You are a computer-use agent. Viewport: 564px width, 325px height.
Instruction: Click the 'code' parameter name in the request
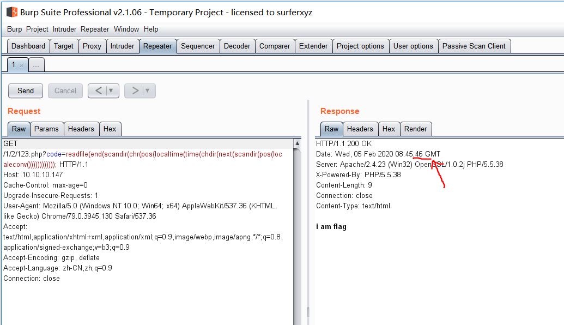[53, 154]
